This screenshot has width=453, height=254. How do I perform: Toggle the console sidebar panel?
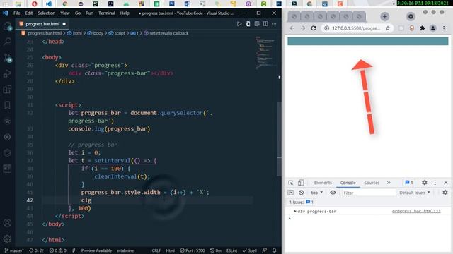291,193
